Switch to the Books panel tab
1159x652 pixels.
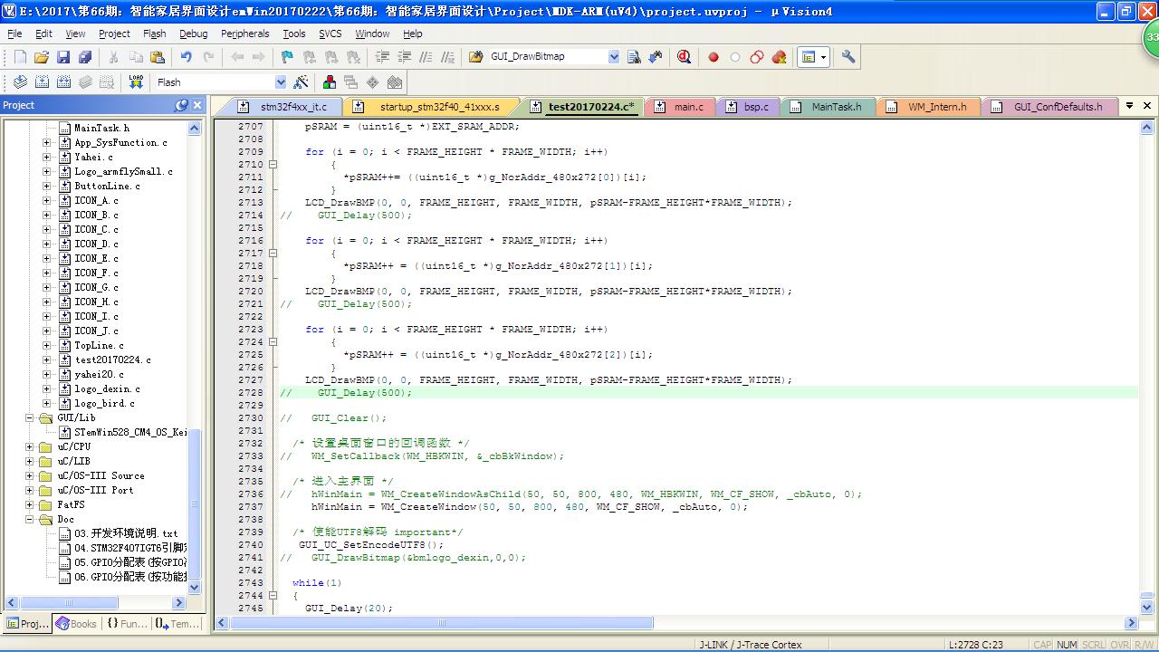76,623
